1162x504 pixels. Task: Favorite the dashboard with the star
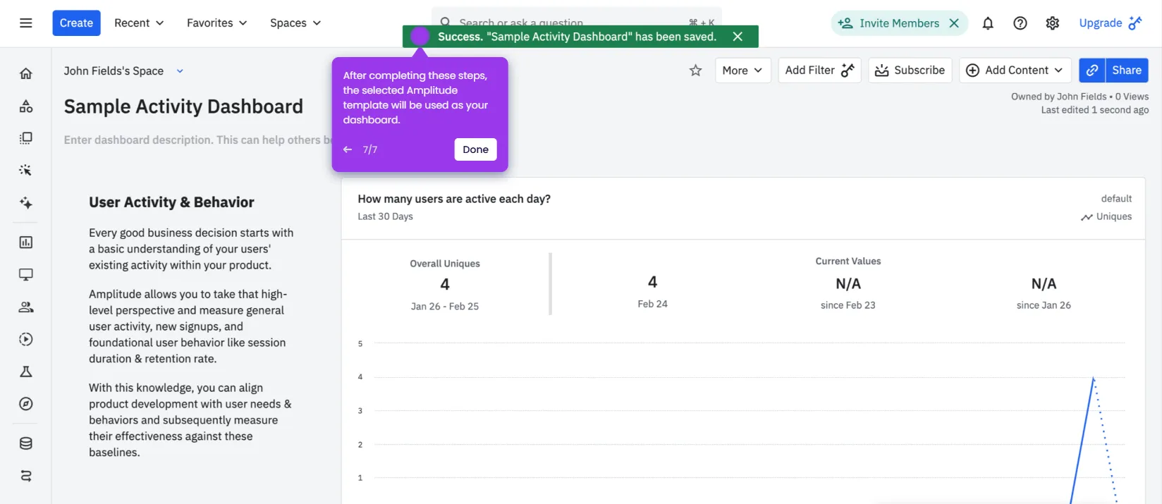click(x=696, y=70)
